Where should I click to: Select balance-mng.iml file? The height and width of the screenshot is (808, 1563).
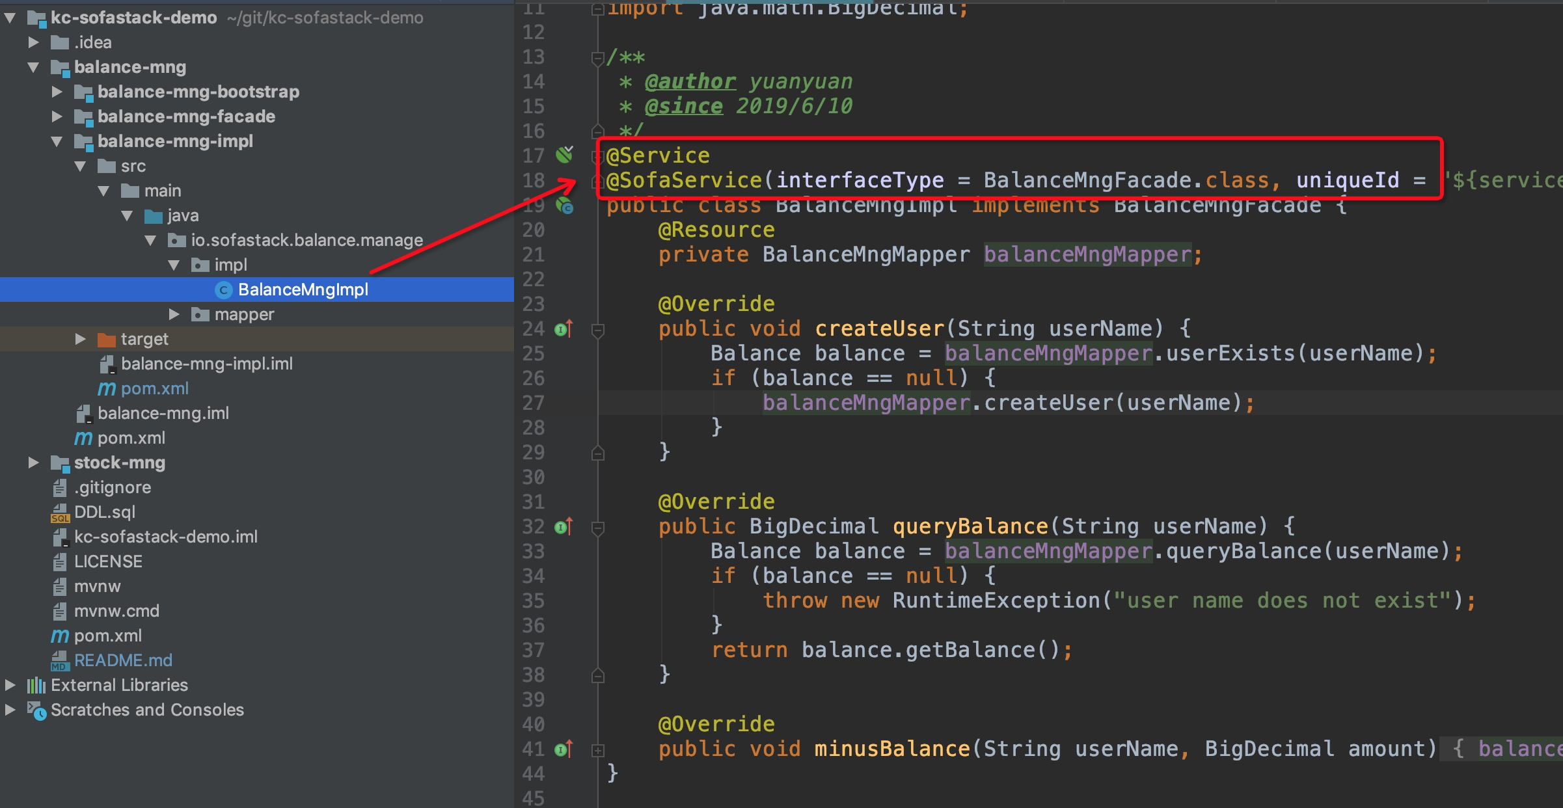click(163, 413)
